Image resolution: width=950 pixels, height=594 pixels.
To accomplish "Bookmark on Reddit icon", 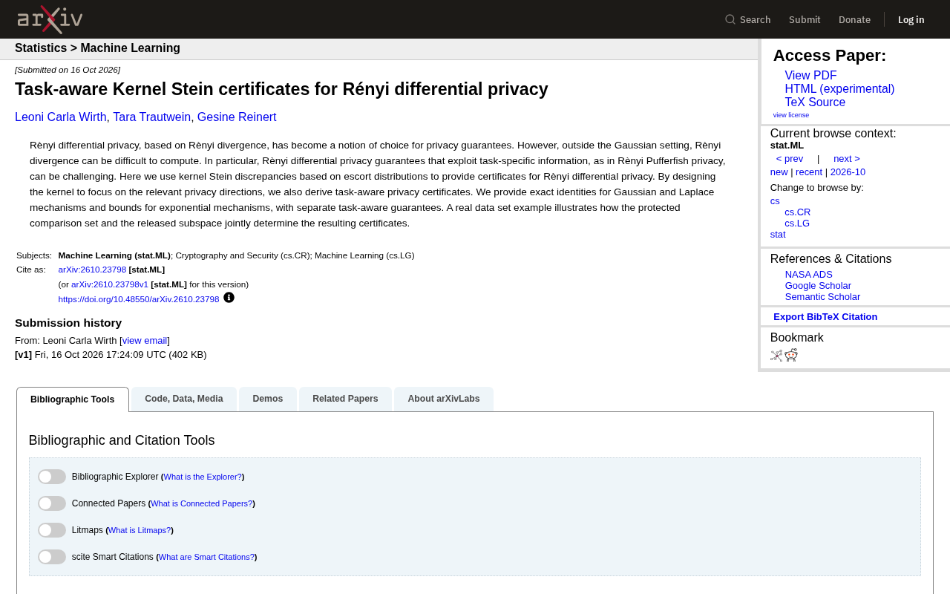I will 791,355.
